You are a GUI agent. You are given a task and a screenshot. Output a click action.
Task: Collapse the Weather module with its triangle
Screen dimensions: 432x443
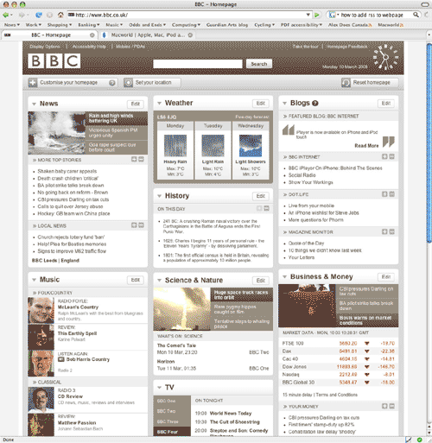[159, 103]
